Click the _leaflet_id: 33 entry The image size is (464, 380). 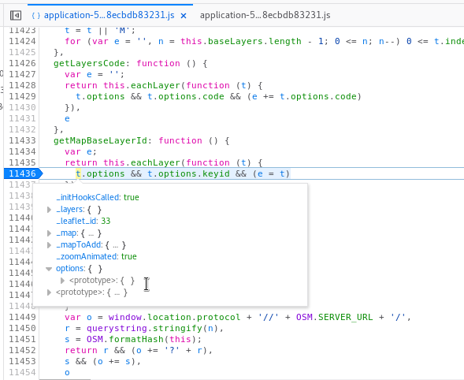point(84,221)
